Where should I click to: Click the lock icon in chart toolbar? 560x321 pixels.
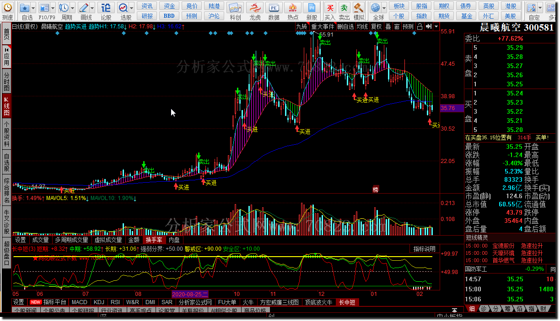click(x=420, y=27)
